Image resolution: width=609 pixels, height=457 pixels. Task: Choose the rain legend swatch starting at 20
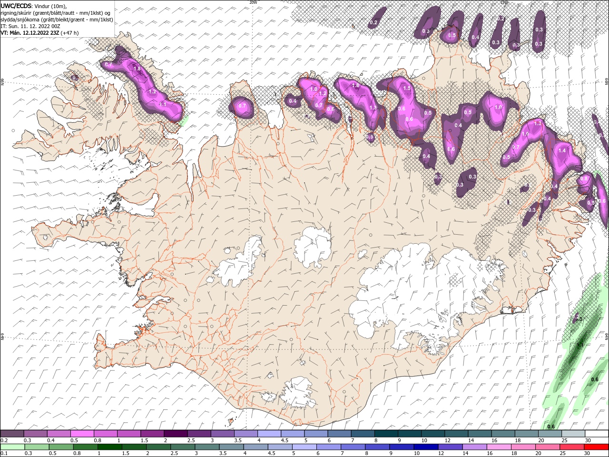547,447
